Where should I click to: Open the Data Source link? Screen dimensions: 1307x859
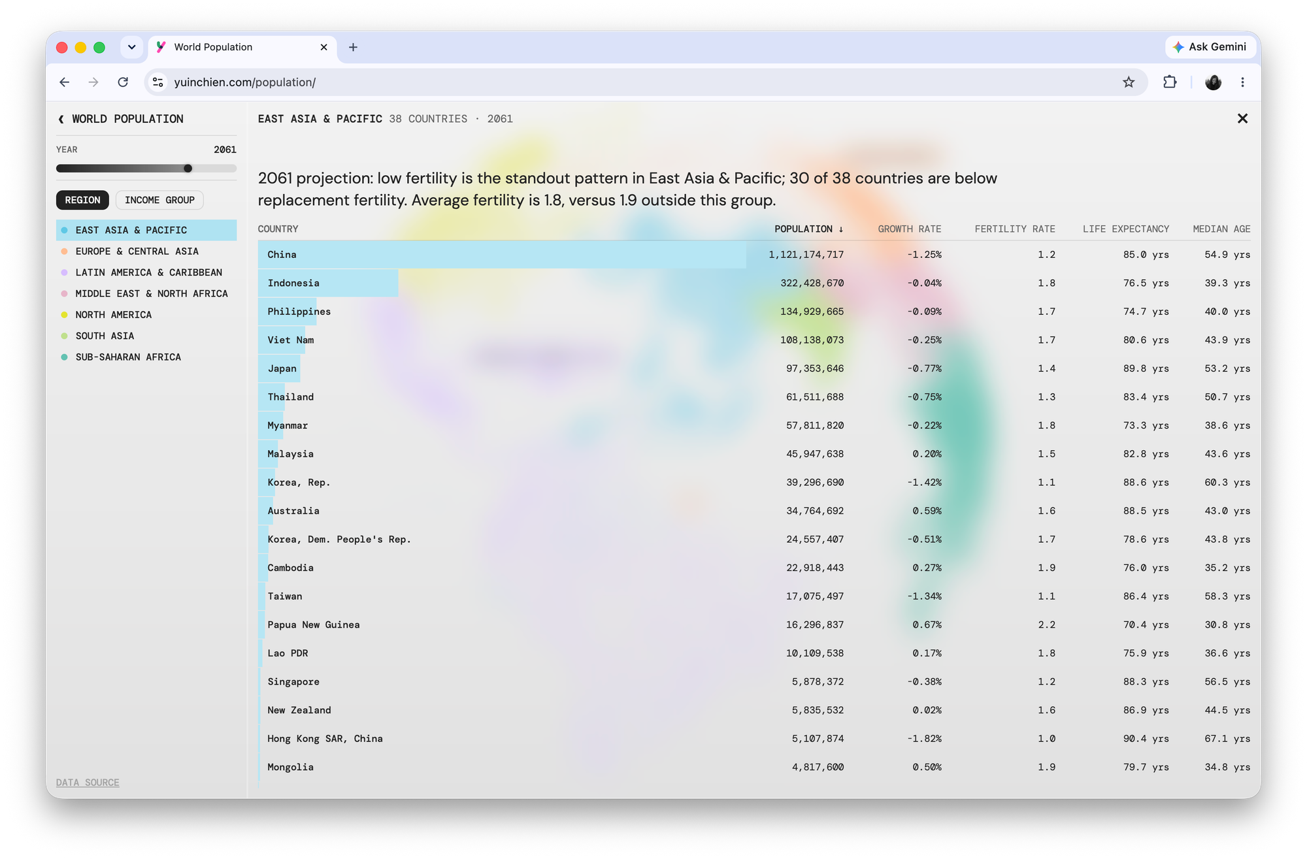coord(88,783)
